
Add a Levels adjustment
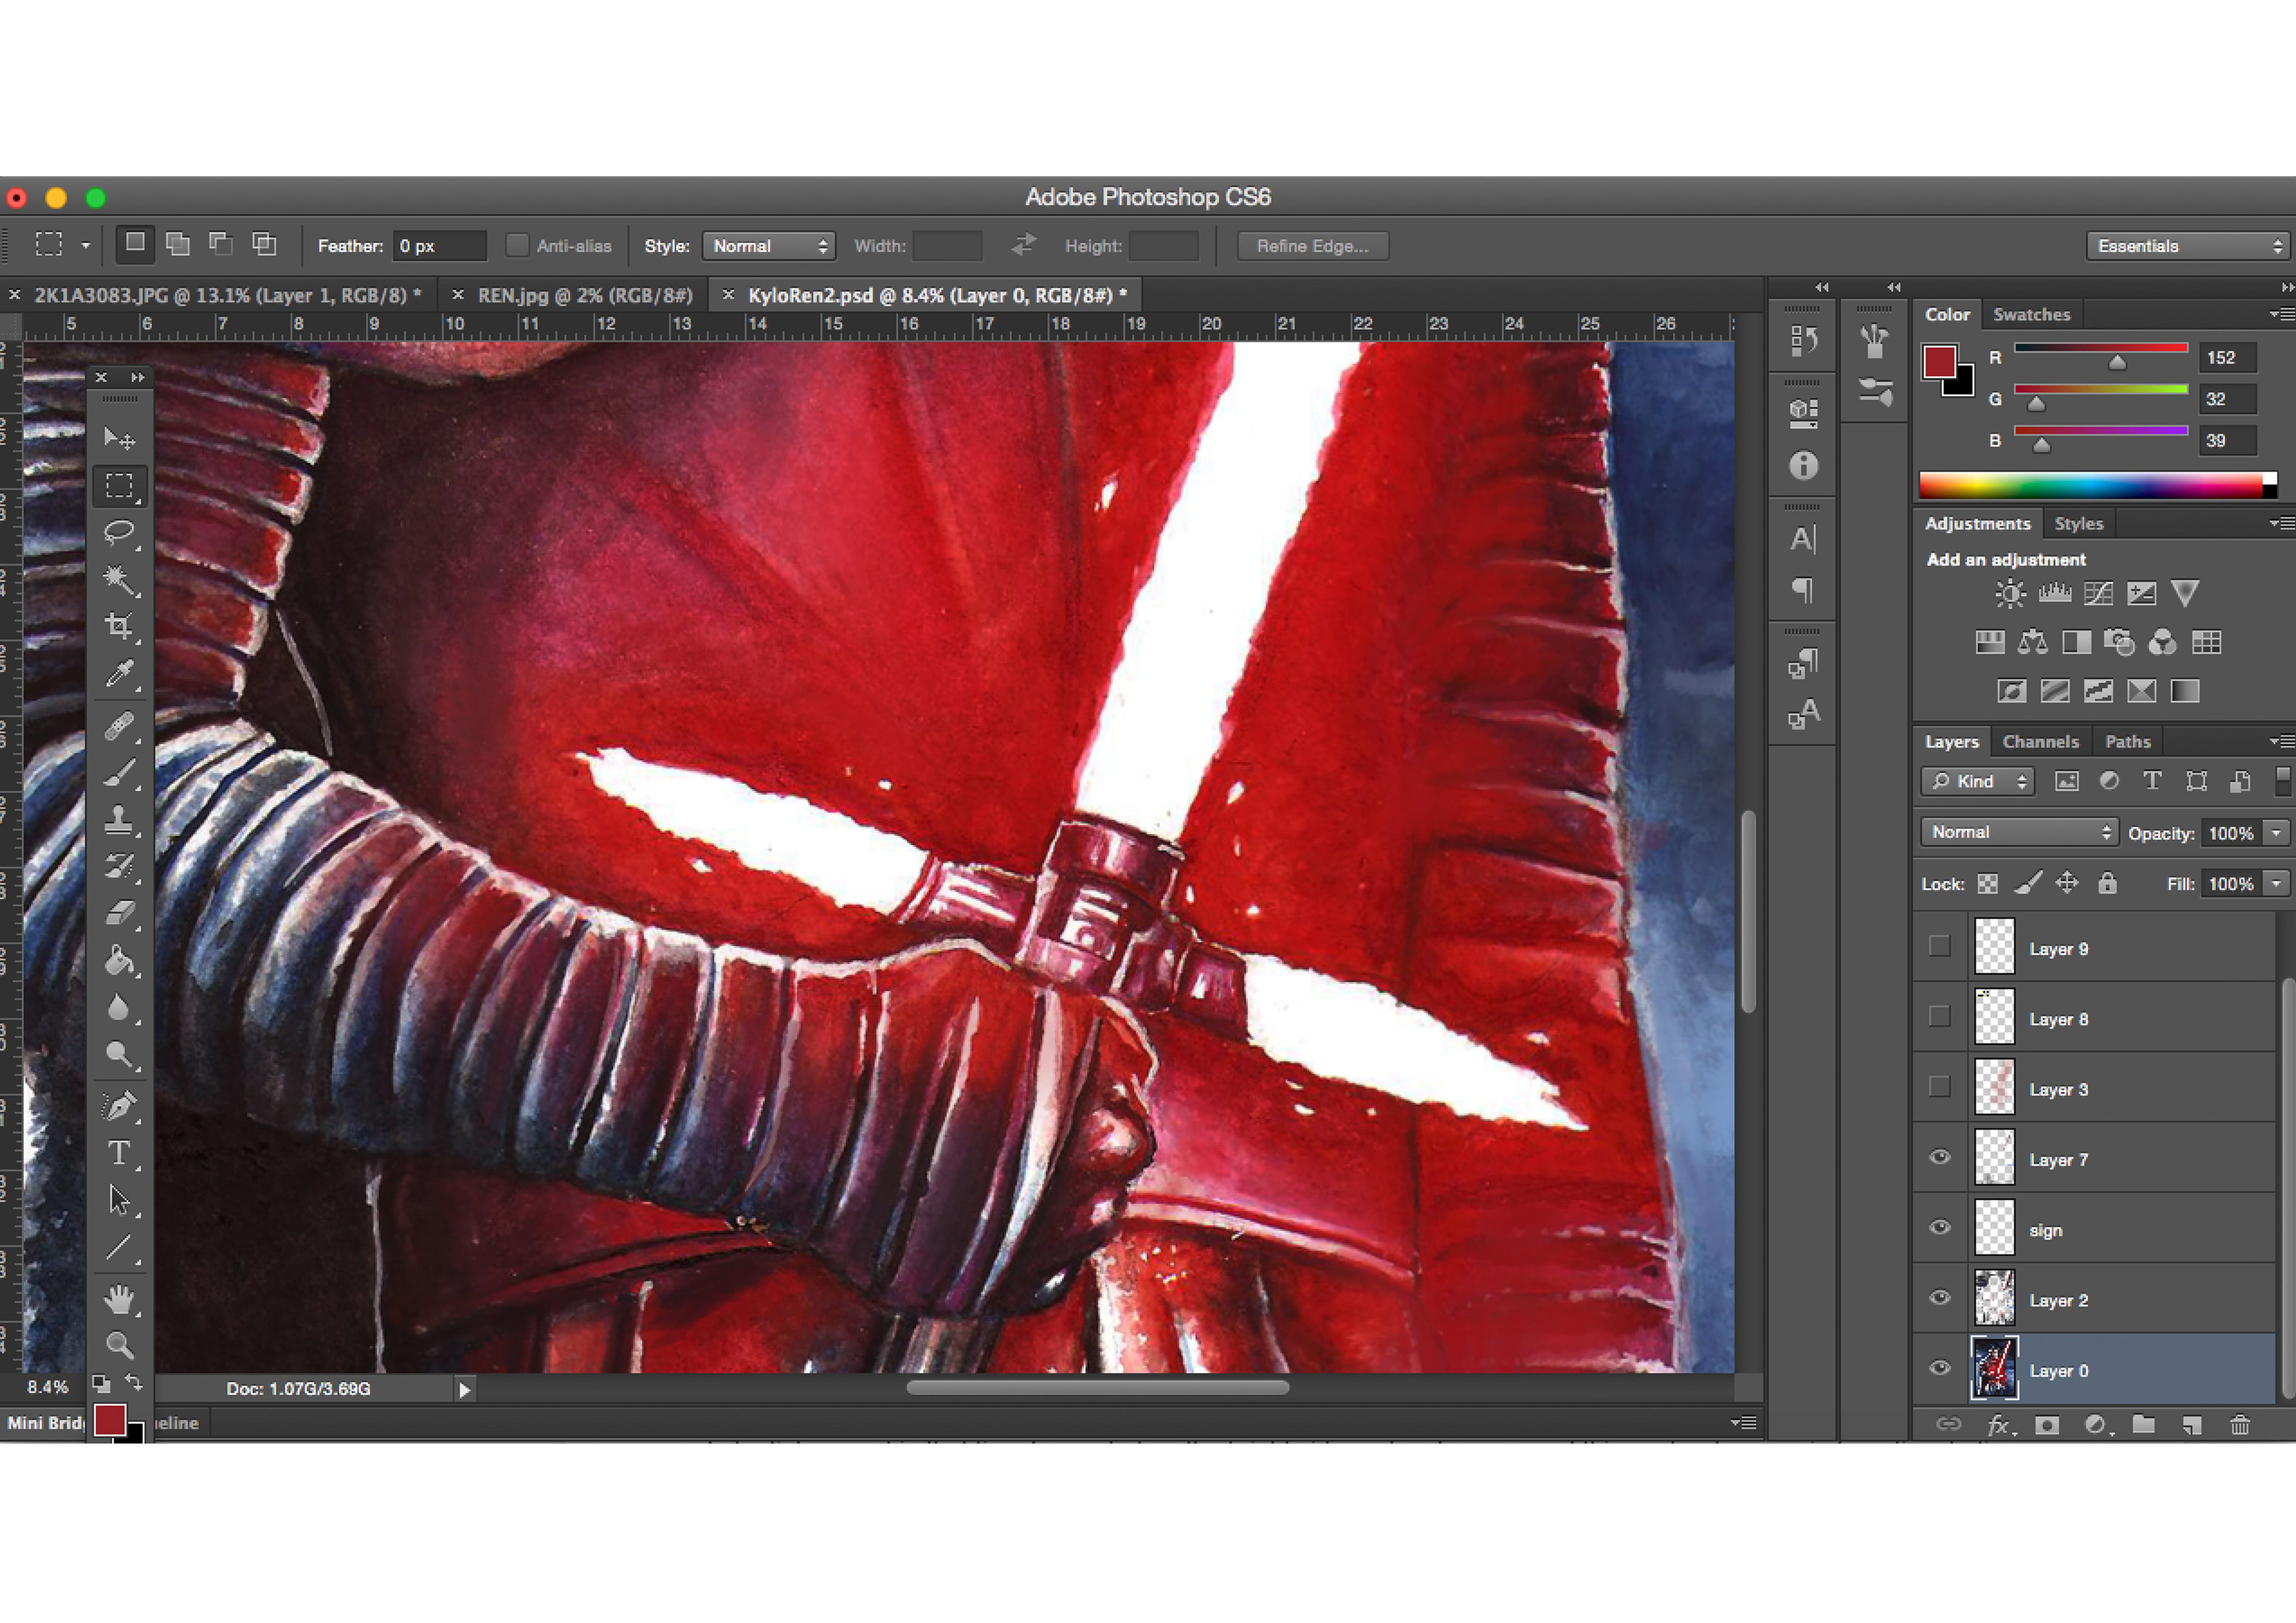coord(2055,594)
